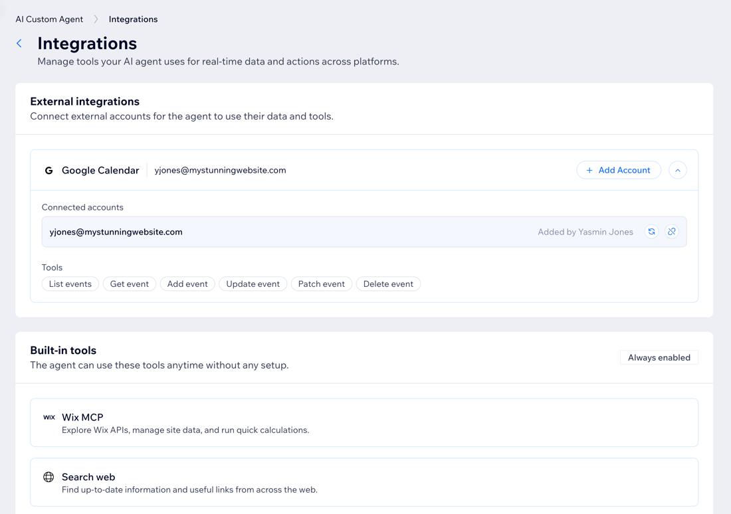Click the Wix MCP logo icon
The height and width of the screenshot is (514, 731).
[x=49, y=416]
